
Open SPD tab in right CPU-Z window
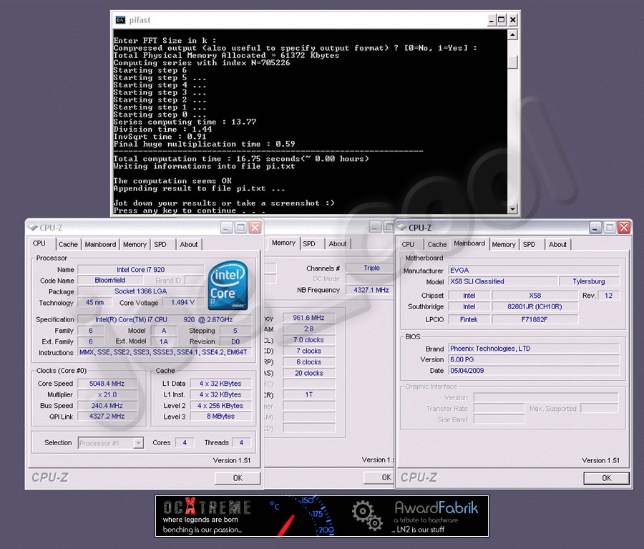tap(529, 244)
